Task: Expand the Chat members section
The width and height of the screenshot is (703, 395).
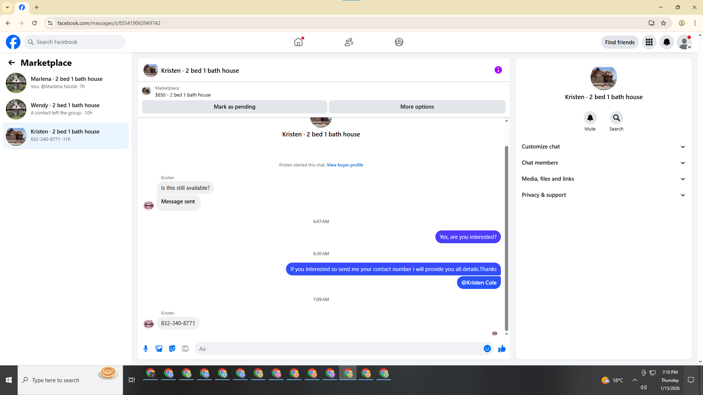Action: coord(603,163)
